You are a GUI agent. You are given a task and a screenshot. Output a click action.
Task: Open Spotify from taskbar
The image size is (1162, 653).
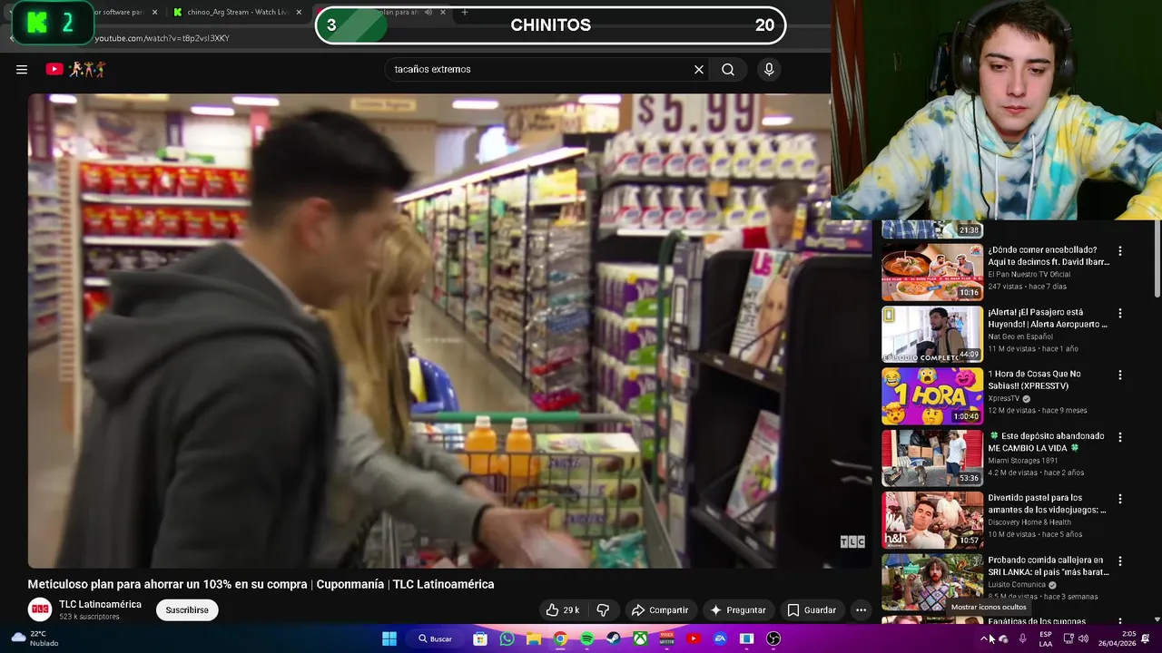click(586, 638)
